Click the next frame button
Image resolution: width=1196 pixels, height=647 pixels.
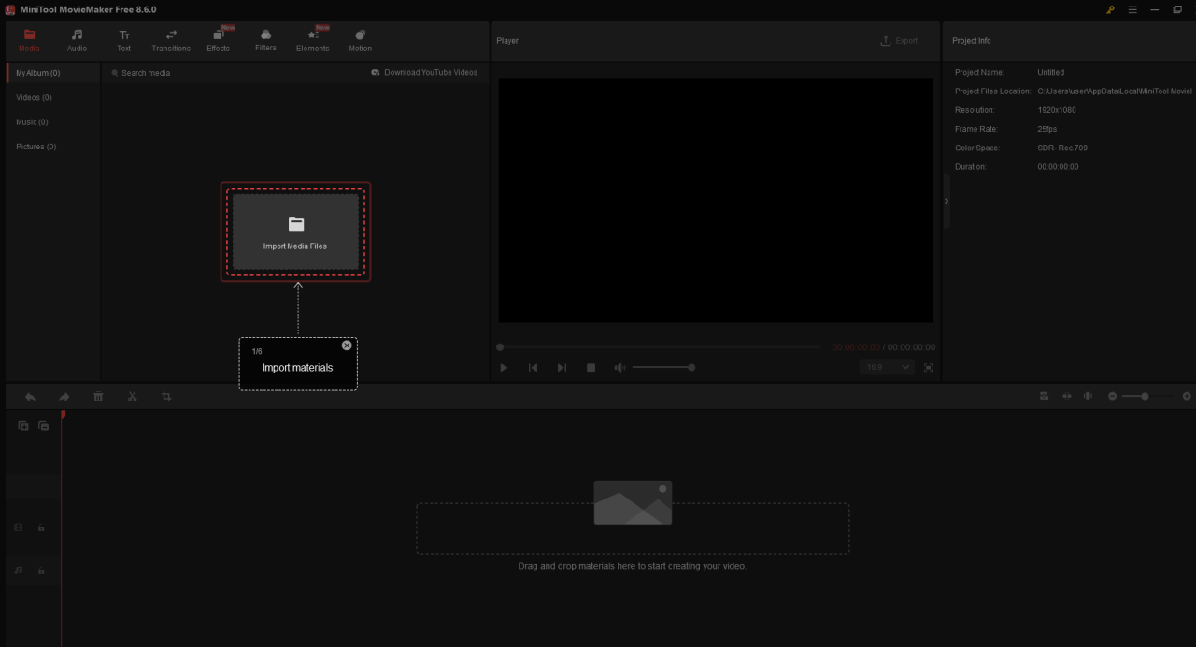562,368
